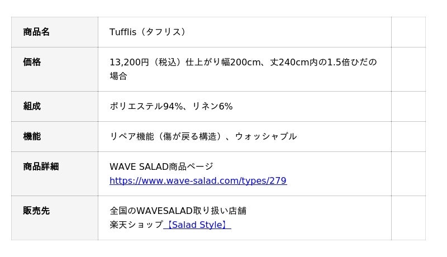Click the 販売先 row label

[x=36, y=211]
